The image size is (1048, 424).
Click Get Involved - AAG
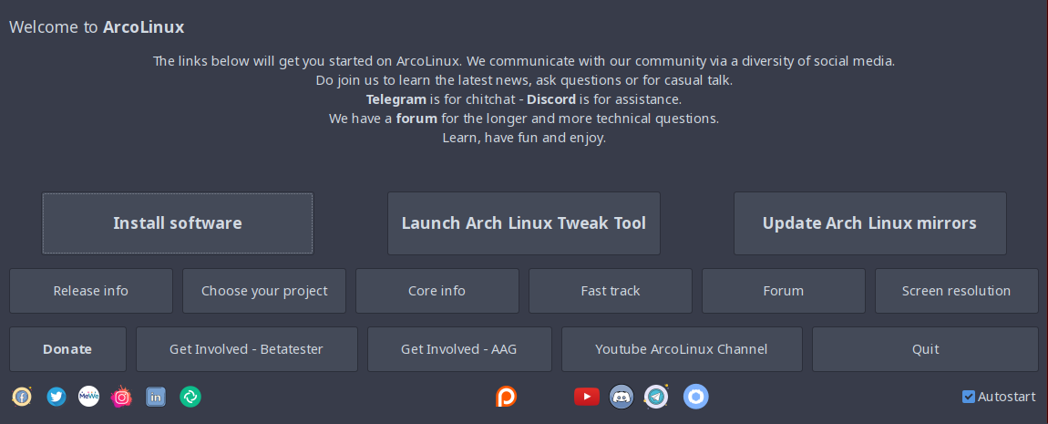[459, 349]
